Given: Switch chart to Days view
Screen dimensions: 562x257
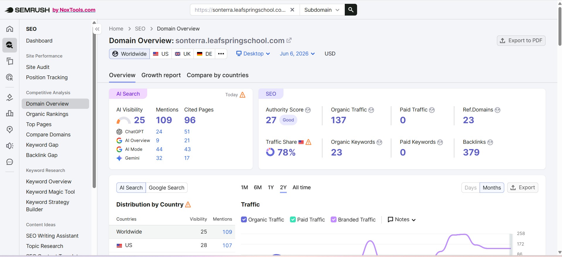Looking at the screenshot, I should click(x=471, y=188).
